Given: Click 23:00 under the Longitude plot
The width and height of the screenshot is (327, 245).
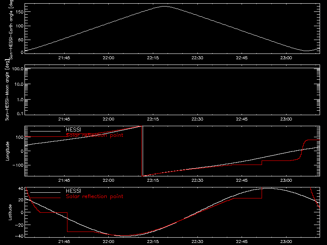Looking at the screenshot, I should point(286,180).
